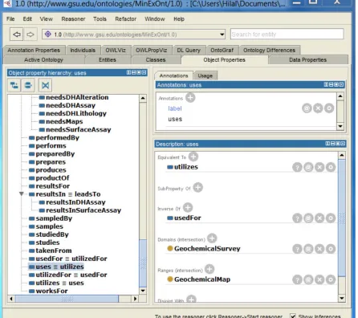The height and width of the screenshot is (318, 358).
Task: Open the Tools menu
Action: pos(100,19)
